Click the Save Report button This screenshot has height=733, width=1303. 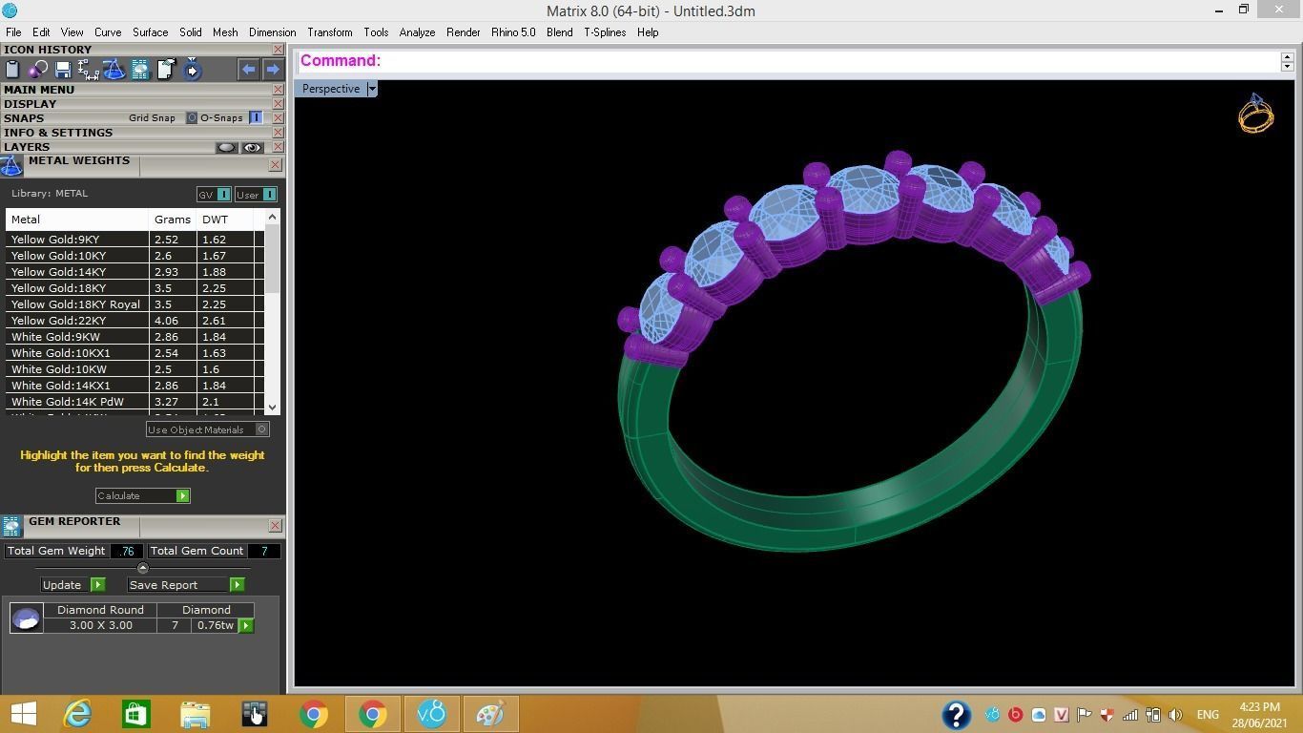[x=185, y=585]
